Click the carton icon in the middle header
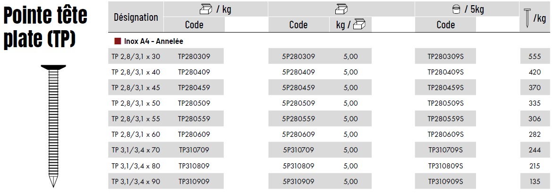The height and width of the screenshot is (193, 553). pos(341,9)
